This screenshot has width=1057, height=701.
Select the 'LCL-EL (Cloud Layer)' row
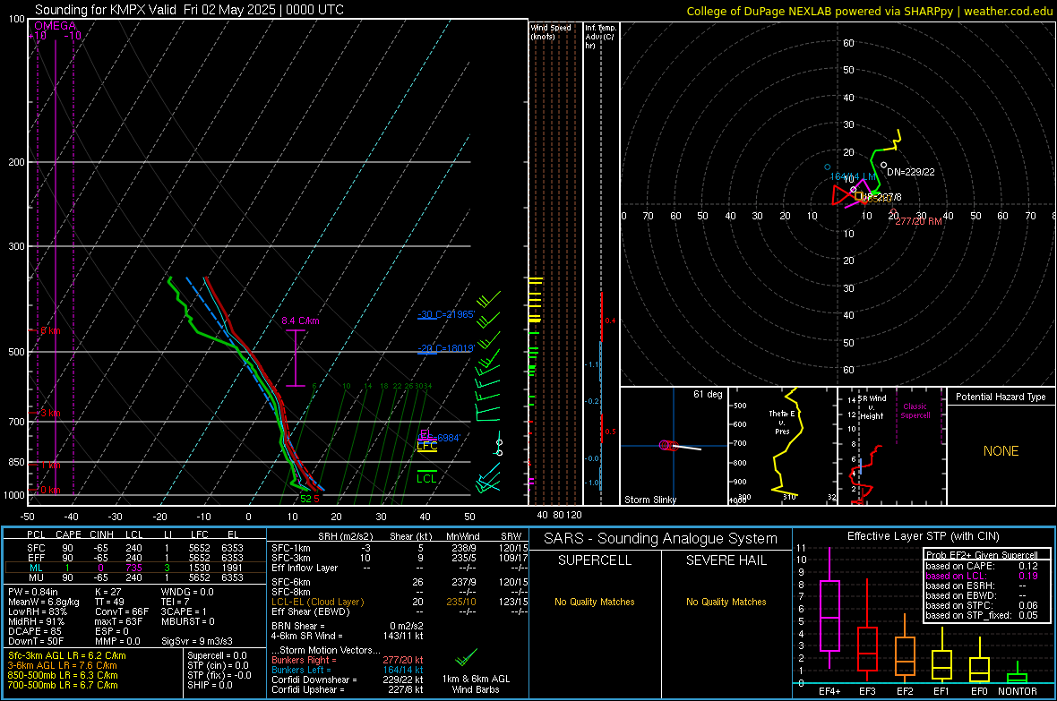pyautogui.click(x=400, y=602)
